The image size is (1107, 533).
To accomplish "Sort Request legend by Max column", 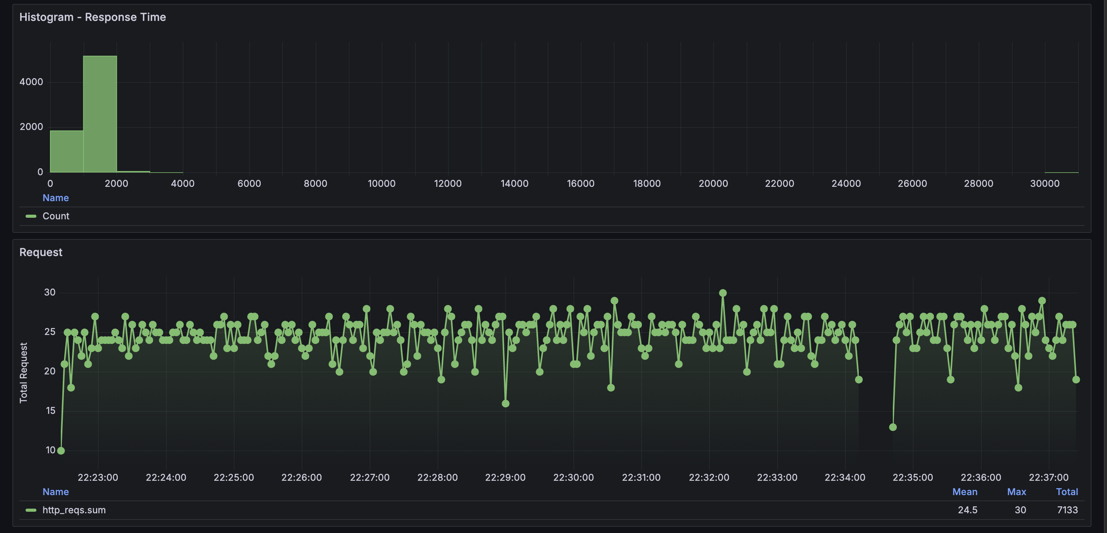I will [x=1016, y=492].
